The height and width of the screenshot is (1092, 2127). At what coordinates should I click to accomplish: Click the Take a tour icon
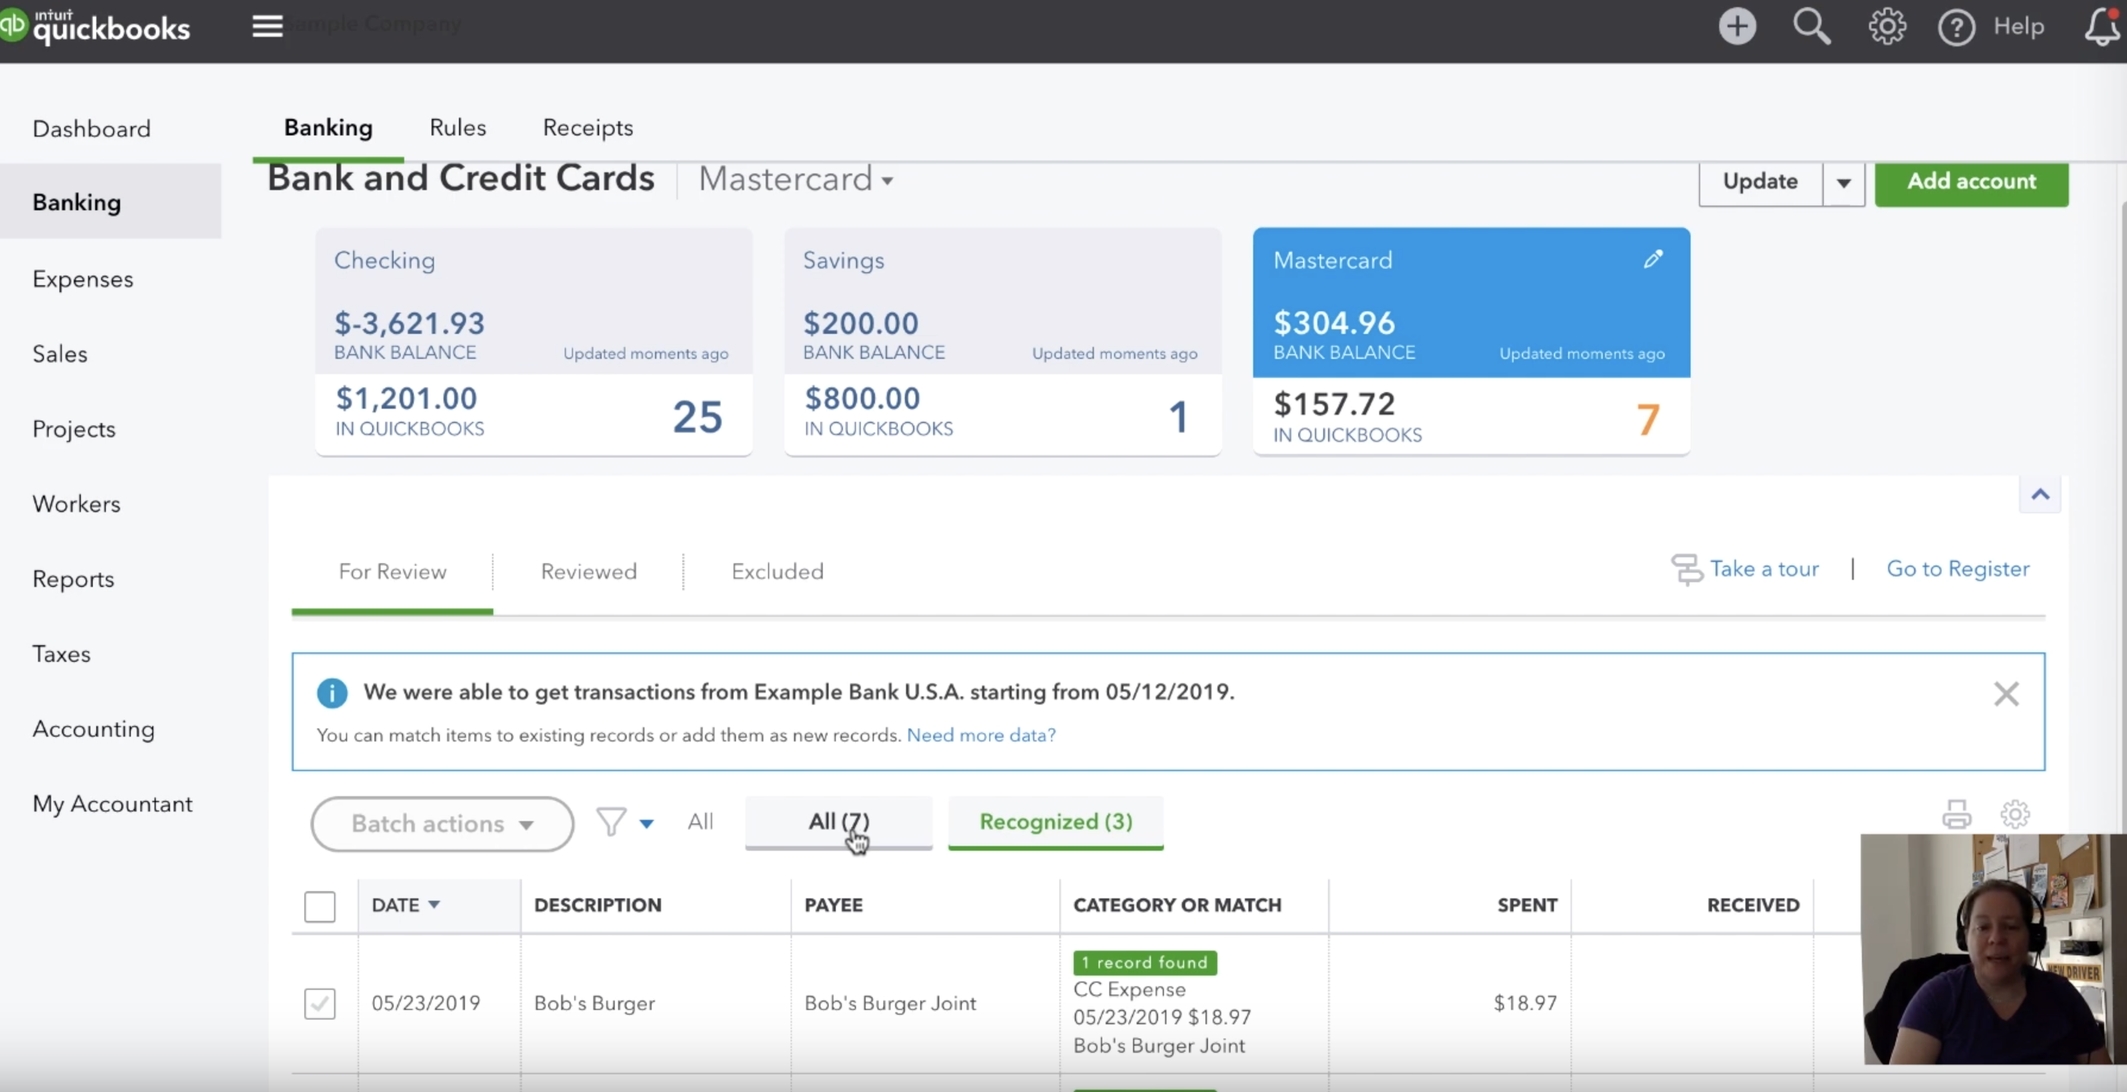click(1687, 570)
